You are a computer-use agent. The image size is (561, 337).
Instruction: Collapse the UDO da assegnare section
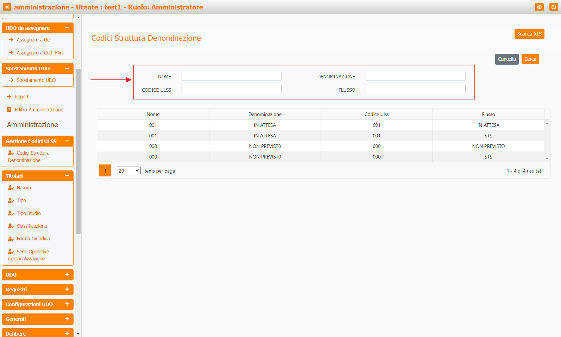(x=67, y=28)
